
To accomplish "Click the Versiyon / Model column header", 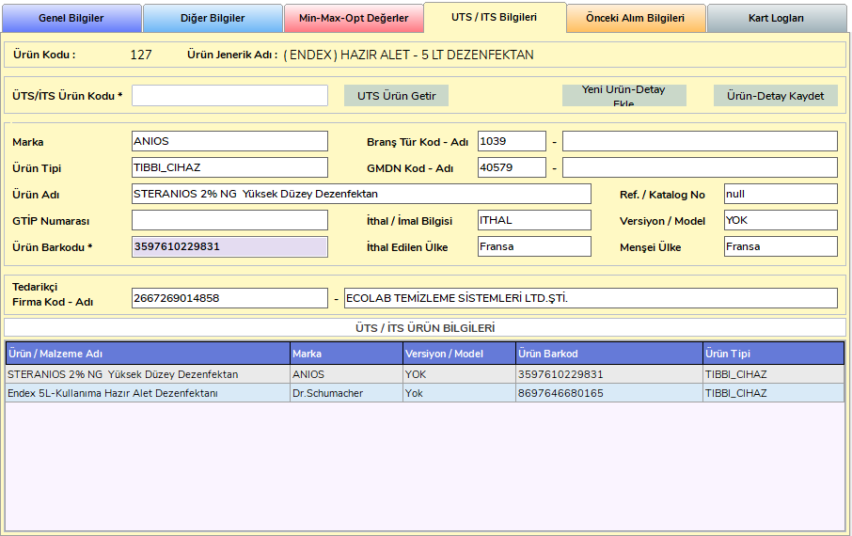I will point(460,354).
